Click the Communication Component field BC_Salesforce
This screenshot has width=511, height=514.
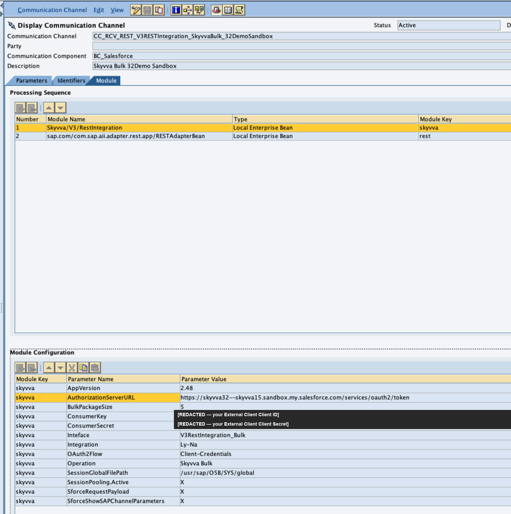click(302, 56)
